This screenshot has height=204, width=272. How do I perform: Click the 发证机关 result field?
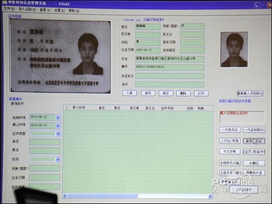point(170,76)
